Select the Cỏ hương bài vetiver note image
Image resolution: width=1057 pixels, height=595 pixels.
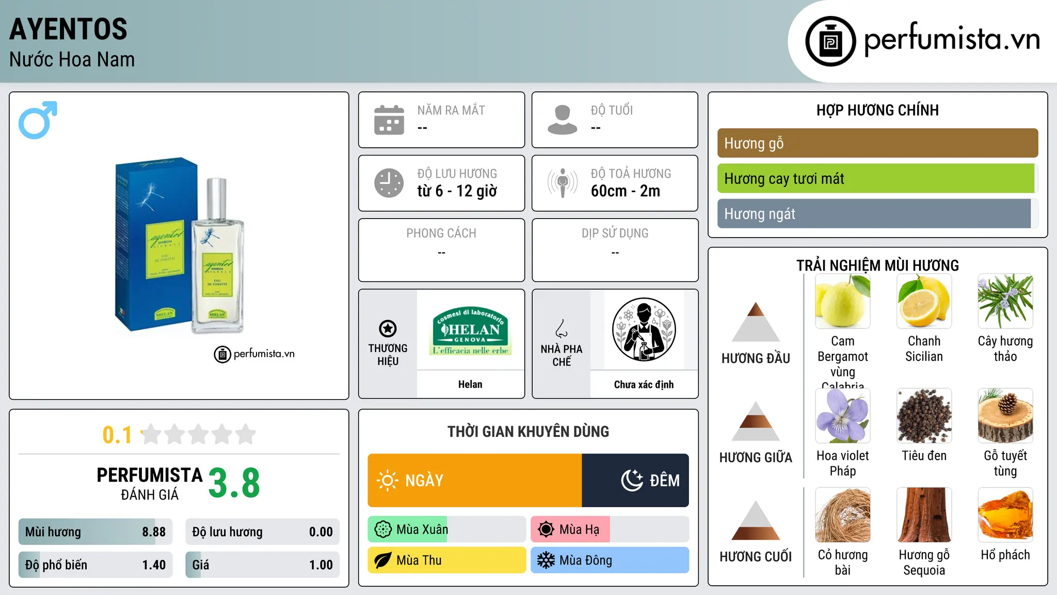pyautogui.click(x=843, y=515)
